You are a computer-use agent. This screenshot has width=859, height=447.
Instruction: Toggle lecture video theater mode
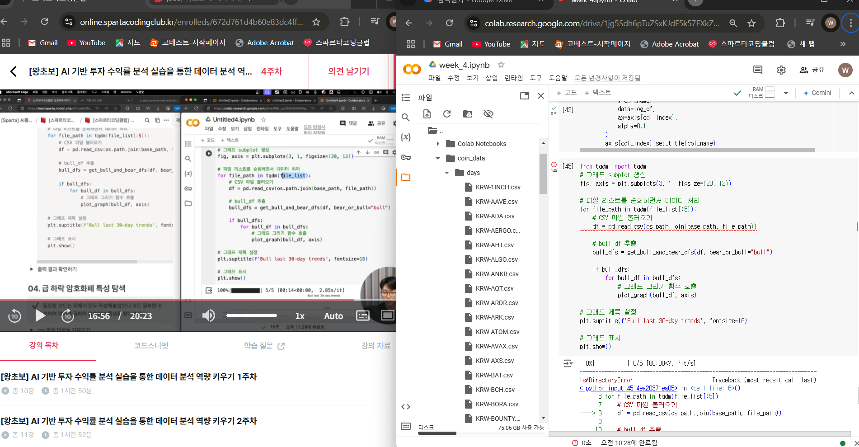click(x=387, y=315)
